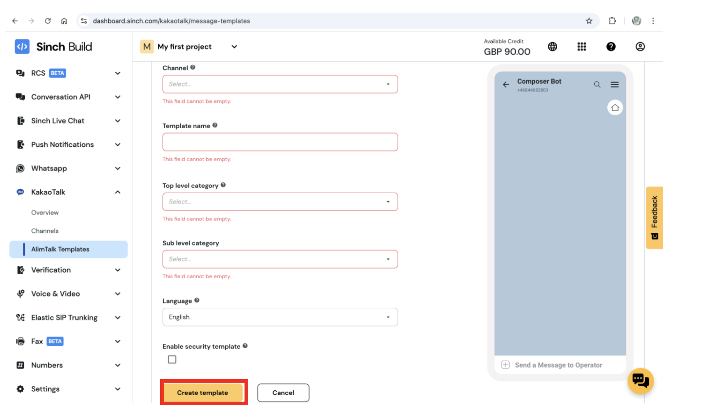Switch to the AlimTalk Templates section
Screen dimensions: 713x408
[x=60, y=249]
